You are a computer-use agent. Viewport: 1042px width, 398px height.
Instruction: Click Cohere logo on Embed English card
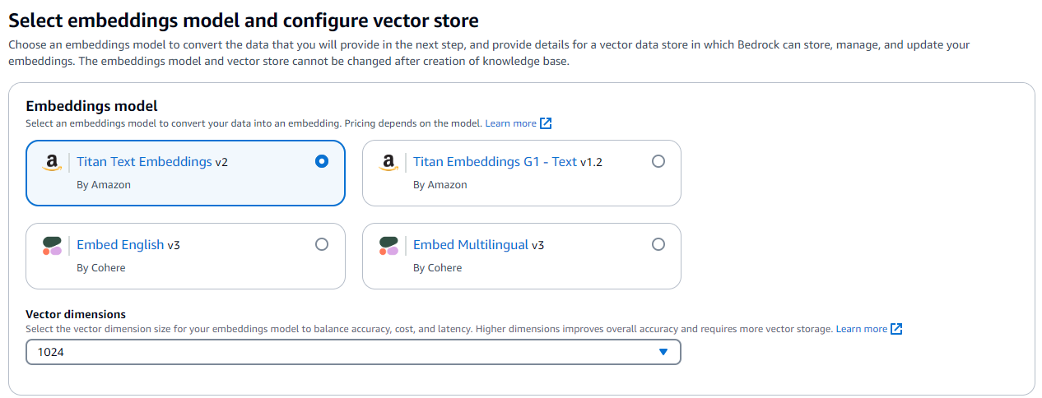[x=52, y=245]
